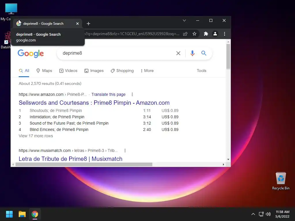Screen dimensions: 295x221
Task: Switch to the Images tab
Action: (x=94, y=71)
